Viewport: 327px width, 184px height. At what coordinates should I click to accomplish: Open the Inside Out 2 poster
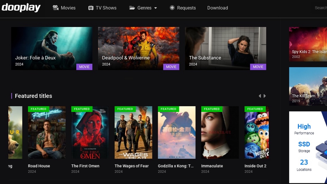pos(257,132)
